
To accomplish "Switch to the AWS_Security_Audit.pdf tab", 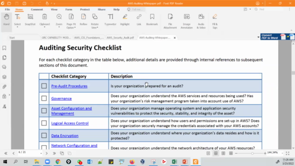I will pyautogui.click(x=120, y=38).
